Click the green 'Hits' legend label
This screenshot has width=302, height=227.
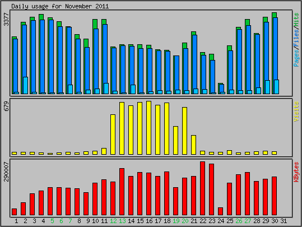coord(296,20)
